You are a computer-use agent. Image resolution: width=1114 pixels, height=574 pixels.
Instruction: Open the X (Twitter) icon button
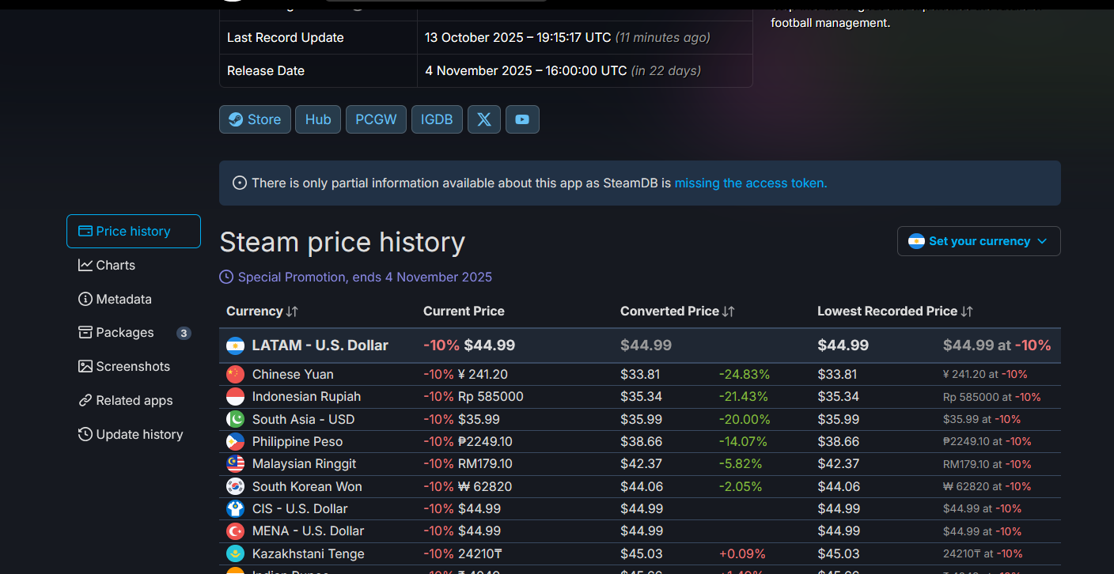(x=484, y=119)
